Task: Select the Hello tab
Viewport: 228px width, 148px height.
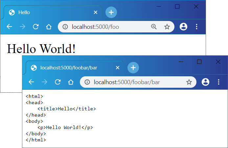Action: pyautogui.click(x=52, y=12)
